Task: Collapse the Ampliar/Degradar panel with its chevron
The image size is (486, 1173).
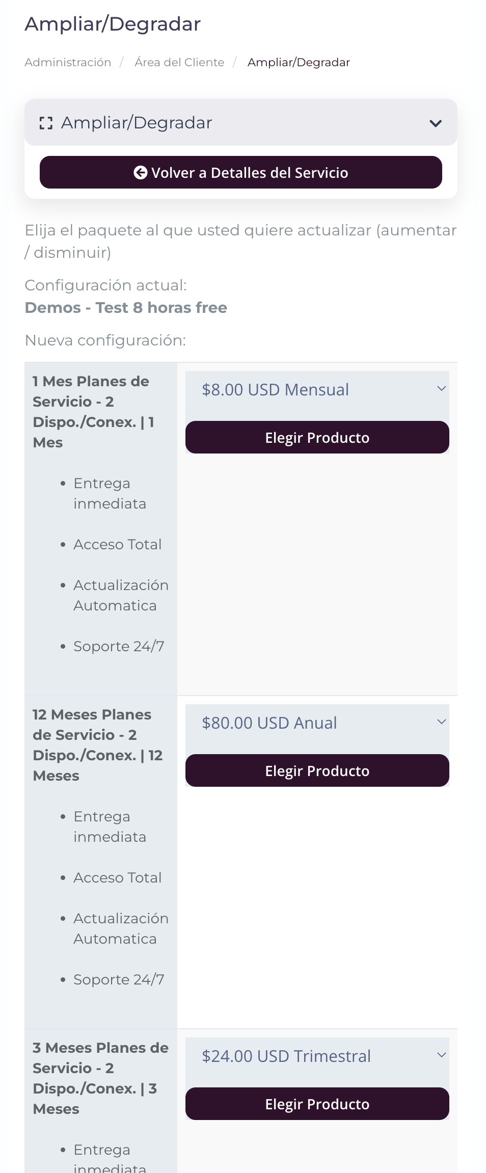Action: (436, 123)
